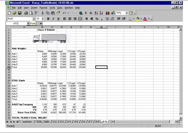Screen dimensions: 188x133
Task: Sort ascending A to Z
Action: coord(96,13)
